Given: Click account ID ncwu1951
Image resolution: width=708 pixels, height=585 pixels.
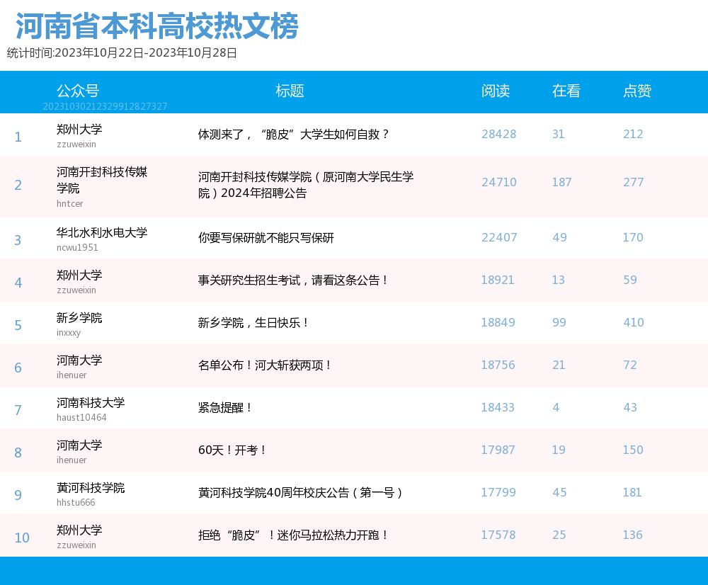Looking at the screenshot, I should tap(77, 248).
